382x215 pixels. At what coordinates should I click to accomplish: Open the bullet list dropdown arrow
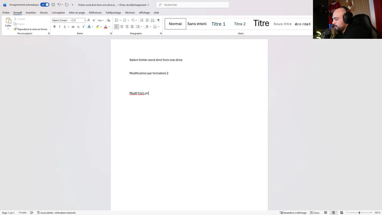click(120, 20)
